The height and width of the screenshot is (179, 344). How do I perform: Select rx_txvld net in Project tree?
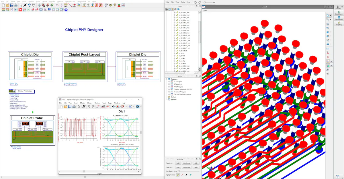tap(182, 56)
